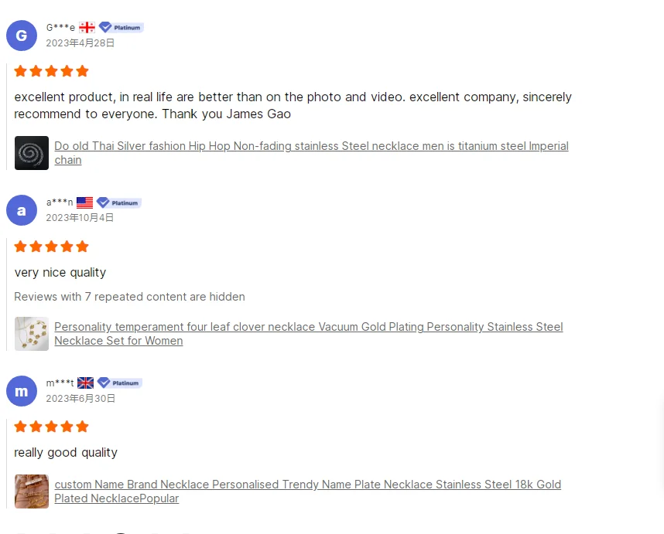Click Platinum badge next to m***t
Viewport: 664px width, 534px height.
click(120, 383)
